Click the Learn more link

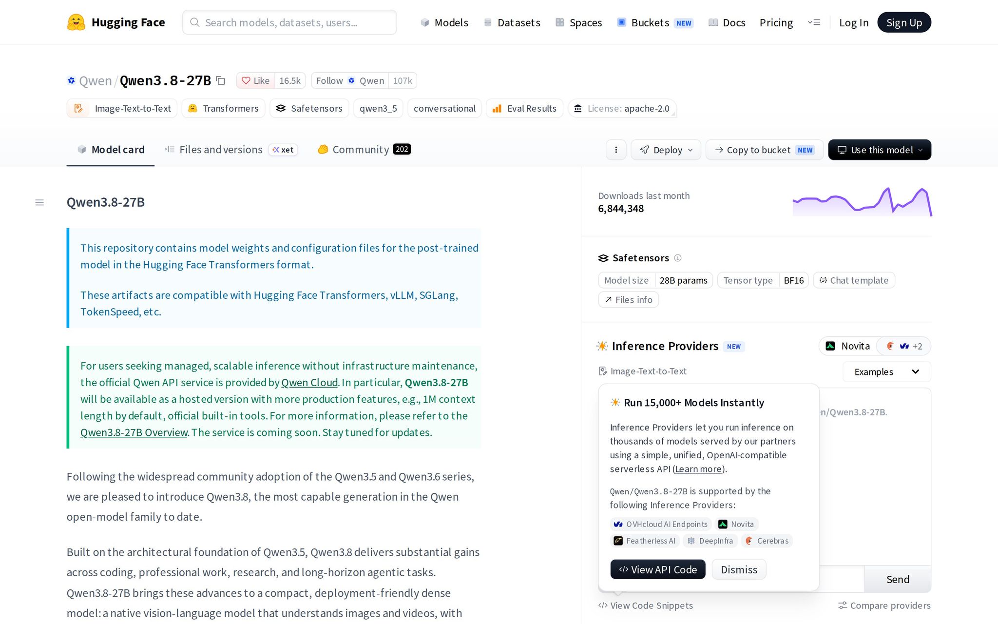tap(698, 469)
